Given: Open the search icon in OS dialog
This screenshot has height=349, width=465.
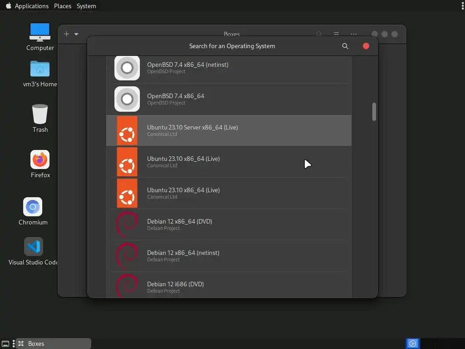Looking at the screenshot, I should (345, 46).
